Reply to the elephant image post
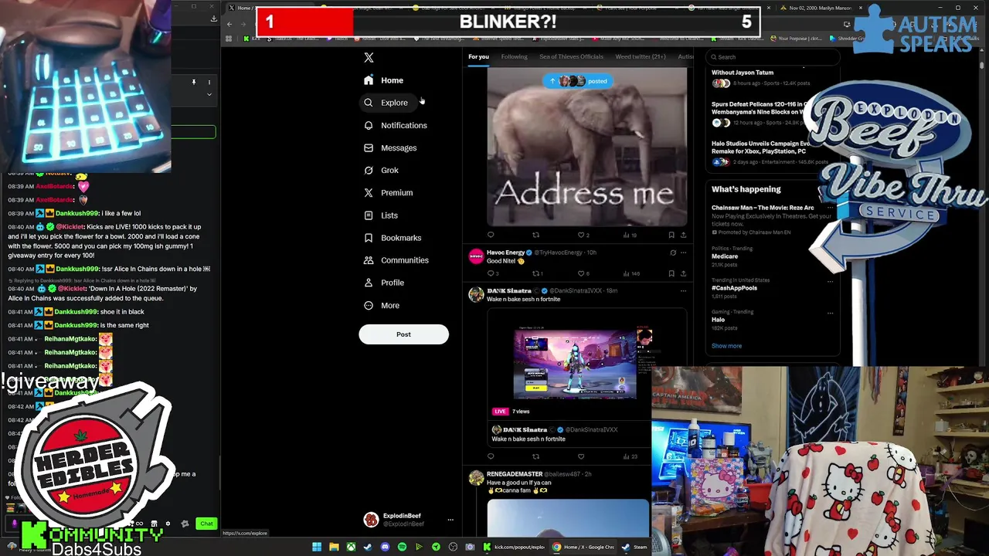The image size is (989, 556). tap(491, 235)
